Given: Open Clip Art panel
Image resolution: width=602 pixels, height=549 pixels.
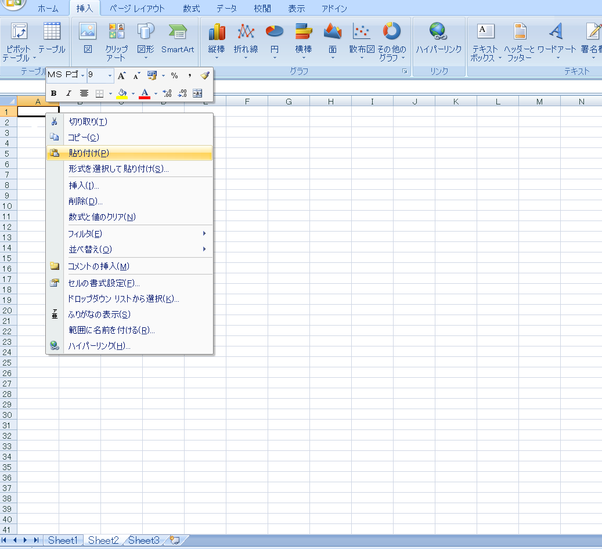Looking at the screenshot, I should tap(116, 41).
